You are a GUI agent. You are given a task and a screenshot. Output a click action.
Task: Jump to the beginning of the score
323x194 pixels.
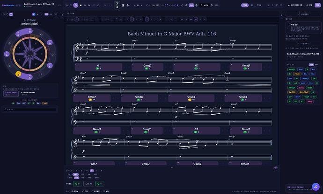coord(66,5)
